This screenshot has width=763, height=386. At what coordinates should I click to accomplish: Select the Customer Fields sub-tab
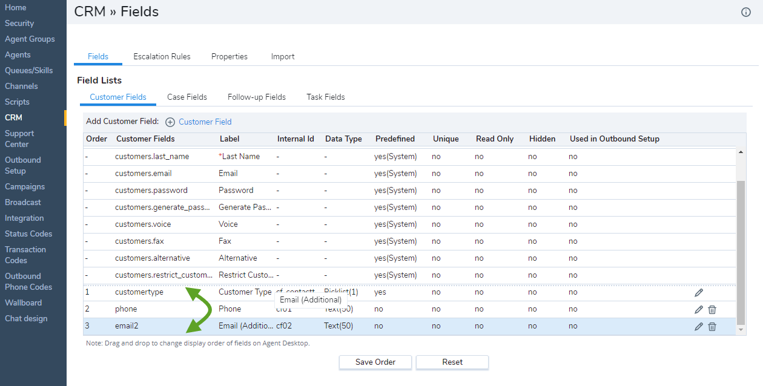coord(118,97)
